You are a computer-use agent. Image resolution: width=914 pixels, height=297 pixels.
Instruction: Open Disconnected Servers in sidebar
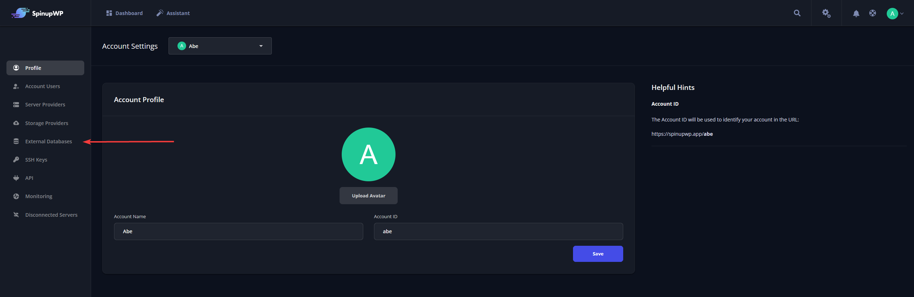[x=51, y=215]
